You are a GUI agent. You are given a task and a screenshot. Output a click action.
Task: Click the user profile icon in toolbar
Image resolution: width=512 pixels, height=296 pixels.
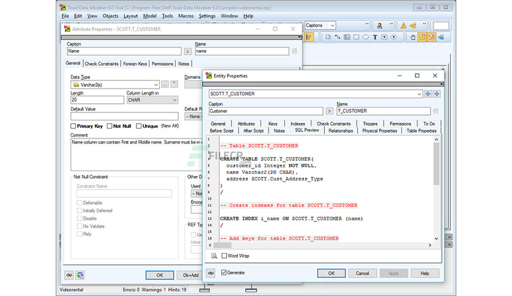(380, 26)
